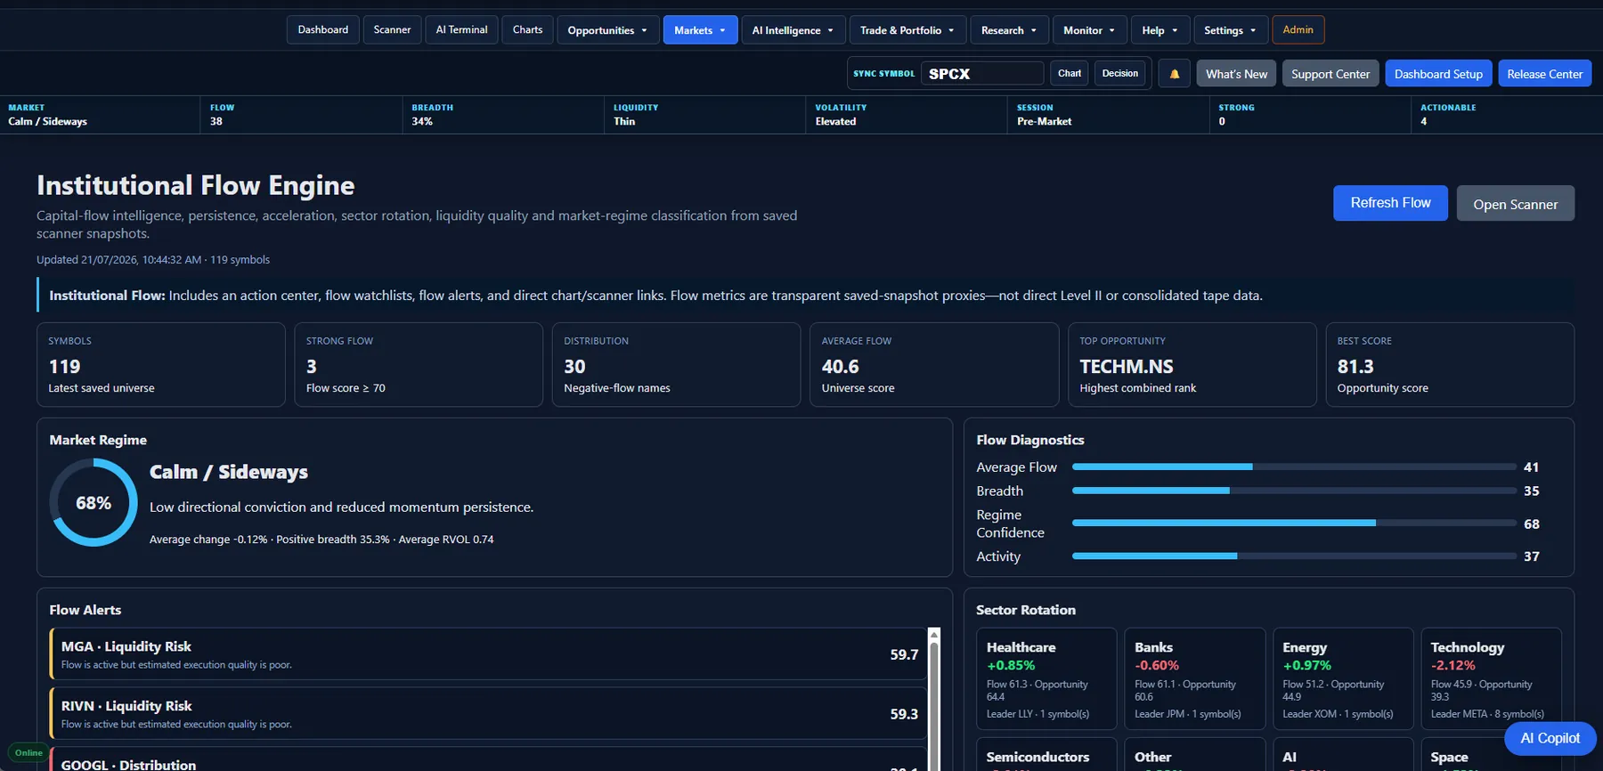This screenshot has width=1603, height=771.
Task: Click the Regime Confidence progress bar
Action: 1294,523
